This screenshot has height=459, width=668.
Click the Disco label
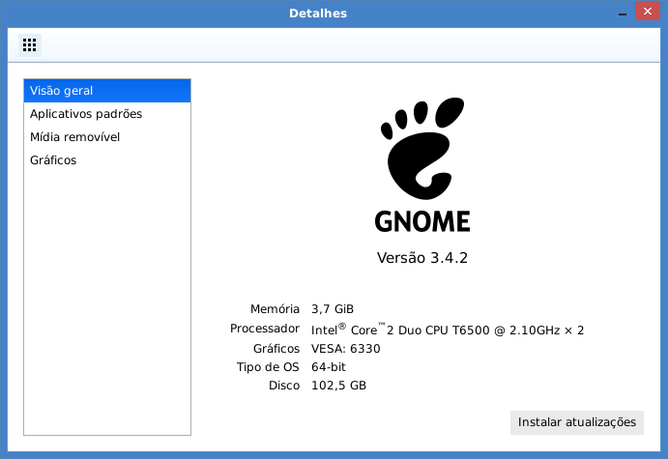(284, 386)
